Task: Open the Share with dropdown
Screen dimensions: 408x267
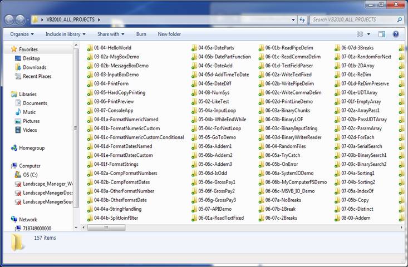Action: click(x=111, y=34)
